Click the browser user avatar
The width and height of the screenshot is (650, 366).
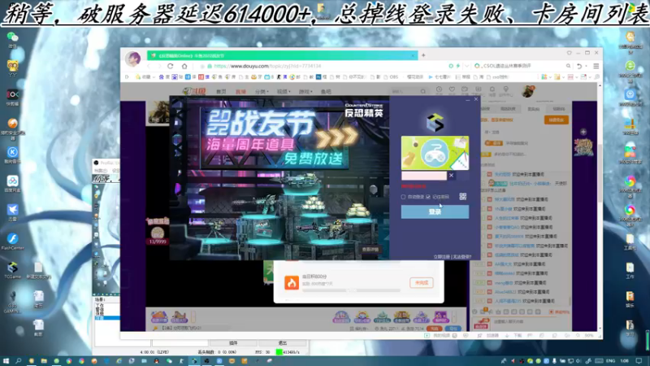click(133, 59)
